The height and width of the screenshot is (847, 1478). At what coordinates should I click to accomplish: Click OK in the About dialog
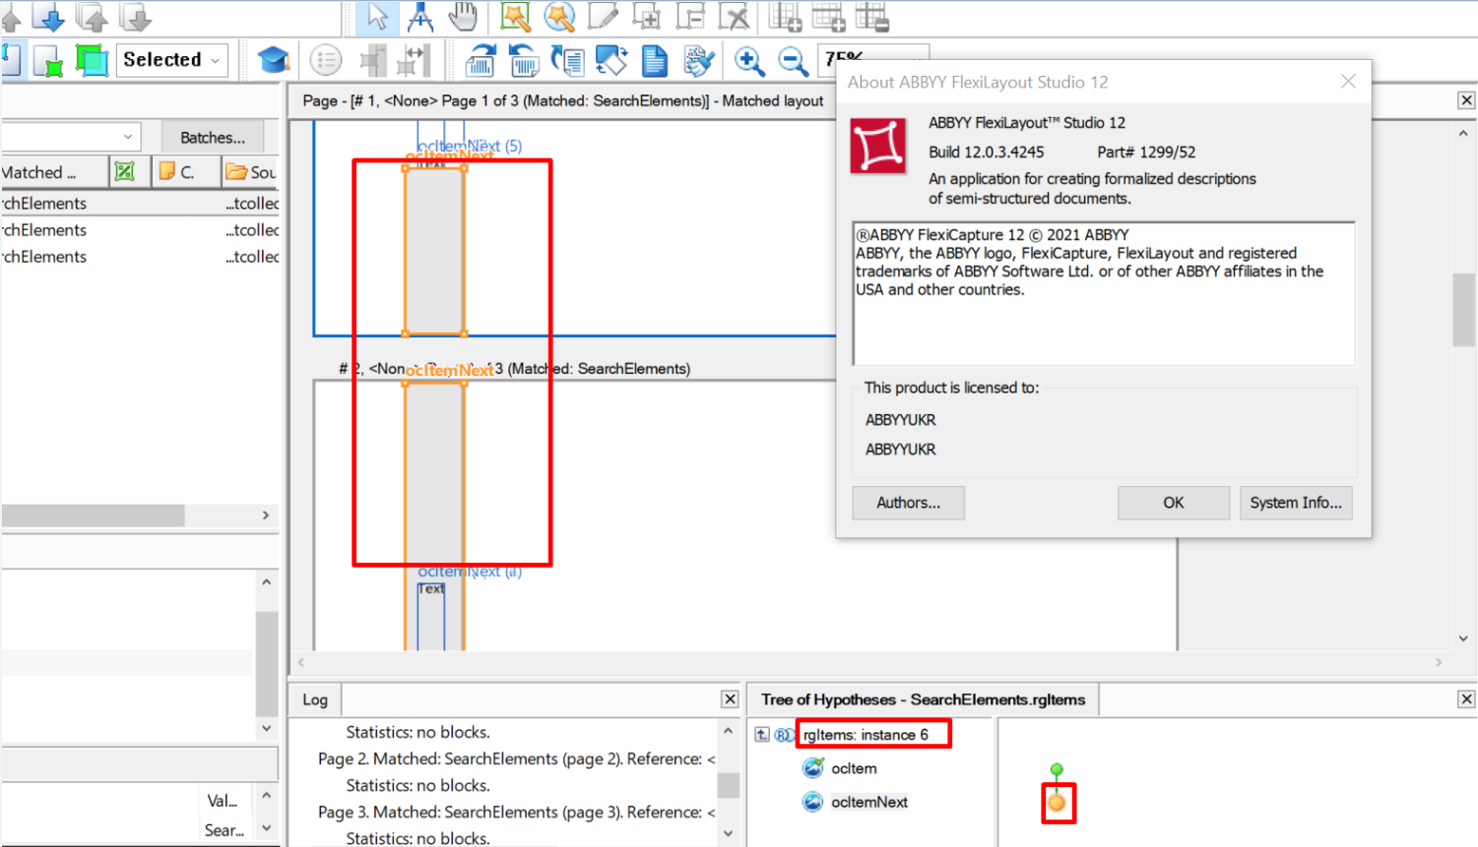(1173, 503)
